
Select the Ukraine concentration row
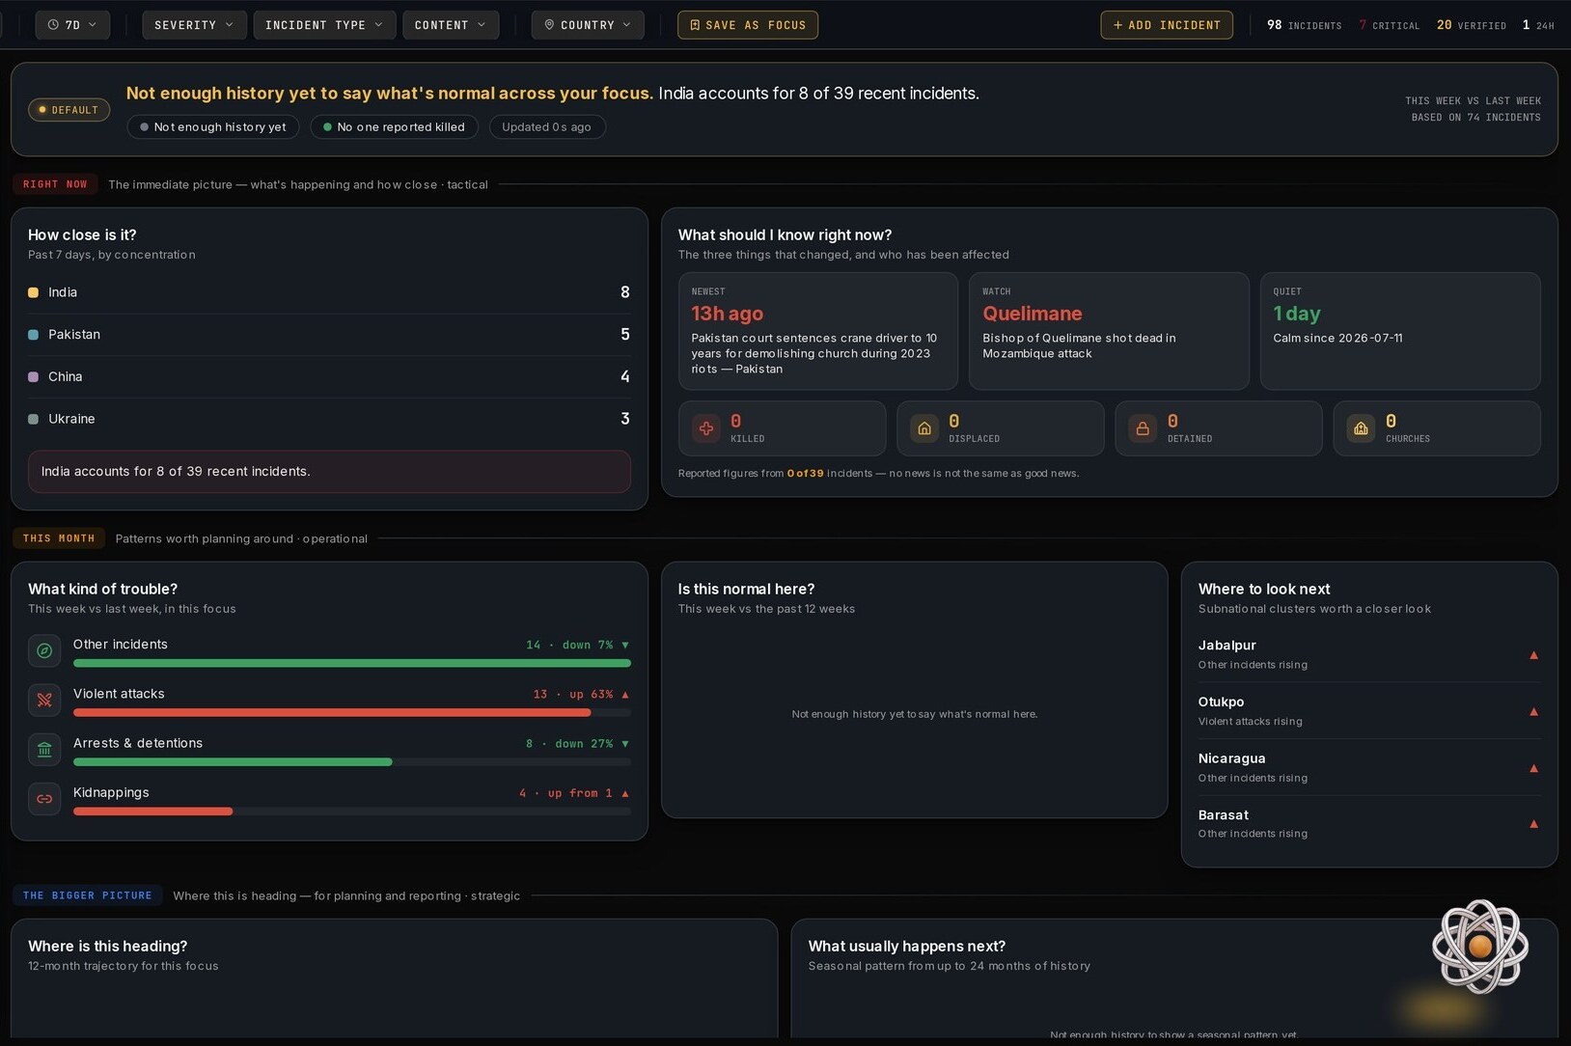[329, 419]
